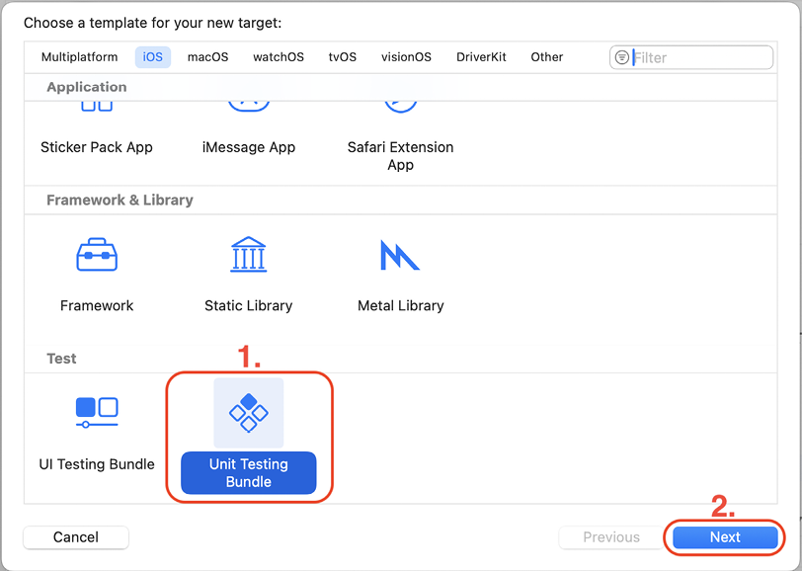This screenshot has width=802, height=571.
Task: Open the DriverKit tab
Action: click(x=481, y=56)
